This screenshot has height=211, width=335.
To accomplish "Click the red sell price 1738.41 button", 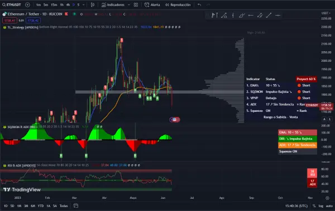I will [x=9, y=21].
